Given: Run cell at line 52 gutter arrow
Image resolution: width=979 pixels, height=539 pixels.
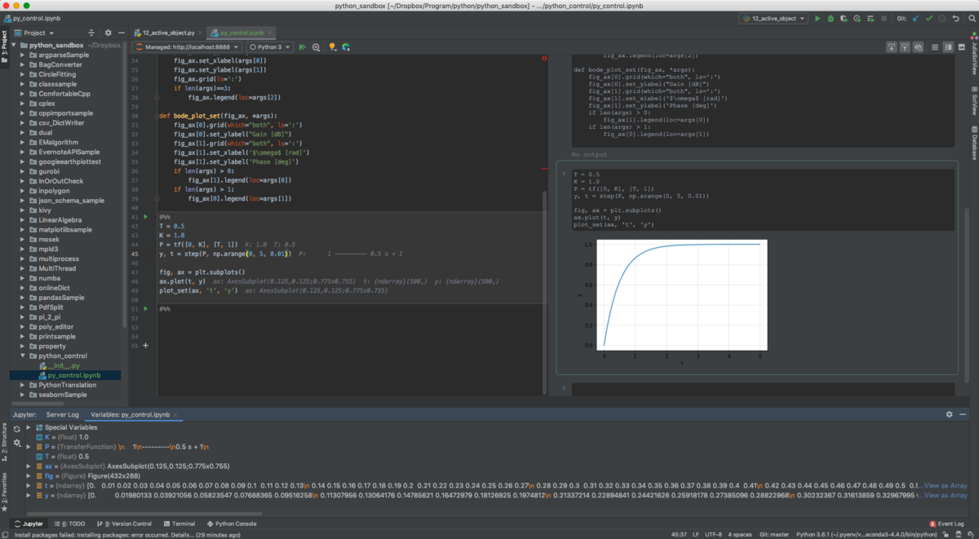Looking at the screenshot, I should point(145,308).
